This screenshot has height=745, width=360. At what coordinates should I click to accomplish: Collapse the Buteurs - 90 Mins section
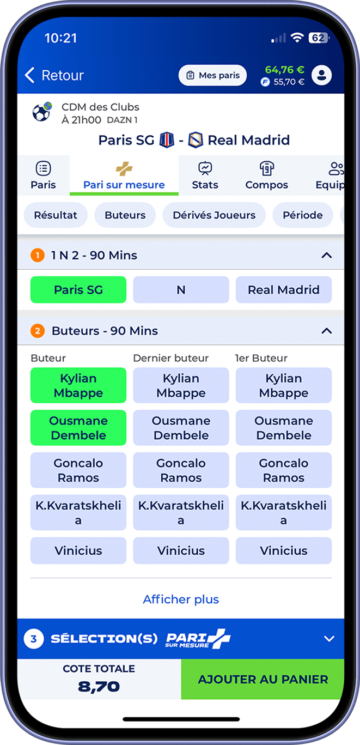click(x=326, y=330)
